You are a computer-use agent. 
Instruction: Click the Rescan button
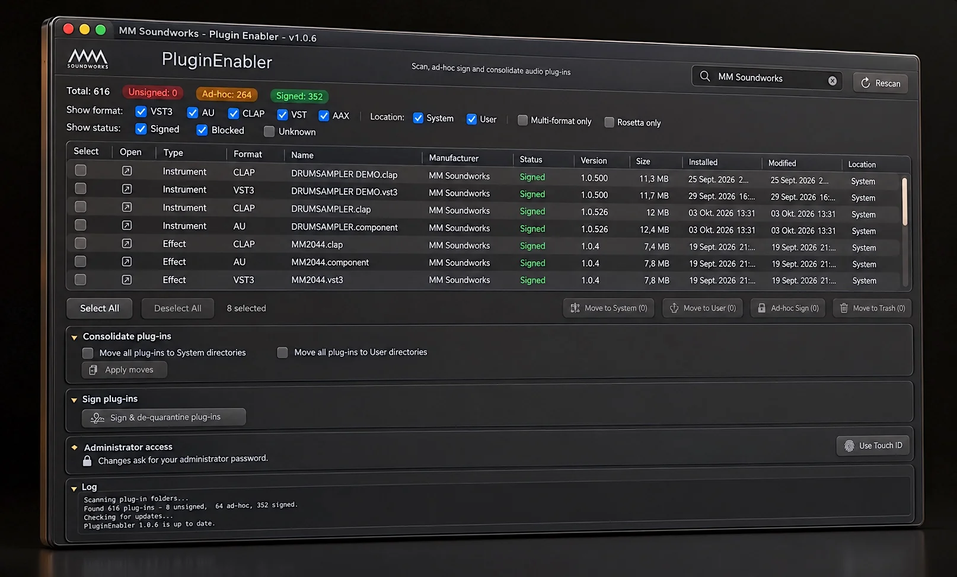[x=881, y=83]
